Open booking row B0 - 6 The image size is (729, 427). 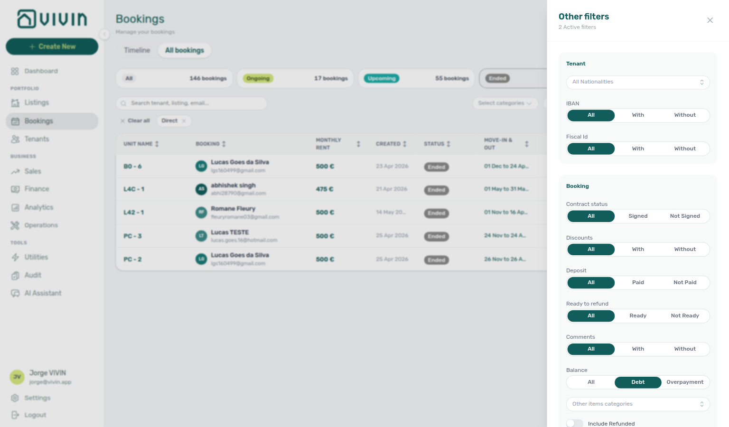tap(332, 166)
